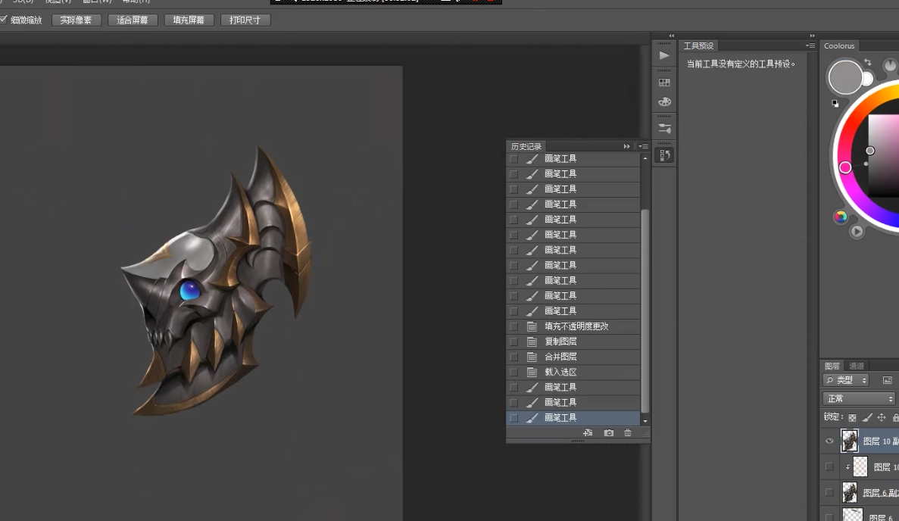
Task: Lock image pixels using the brush lock icon
Action: [867, 418]
